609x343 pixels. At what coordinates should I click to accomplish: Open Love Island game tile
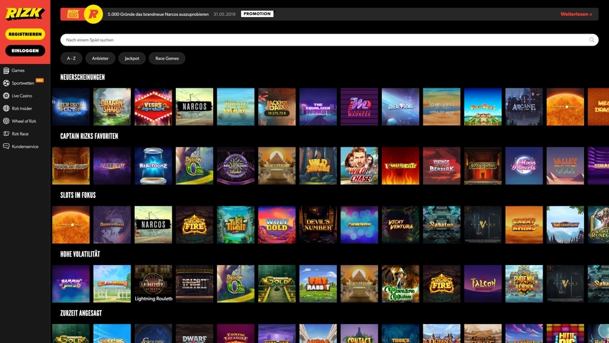click(x=441, y=107)
